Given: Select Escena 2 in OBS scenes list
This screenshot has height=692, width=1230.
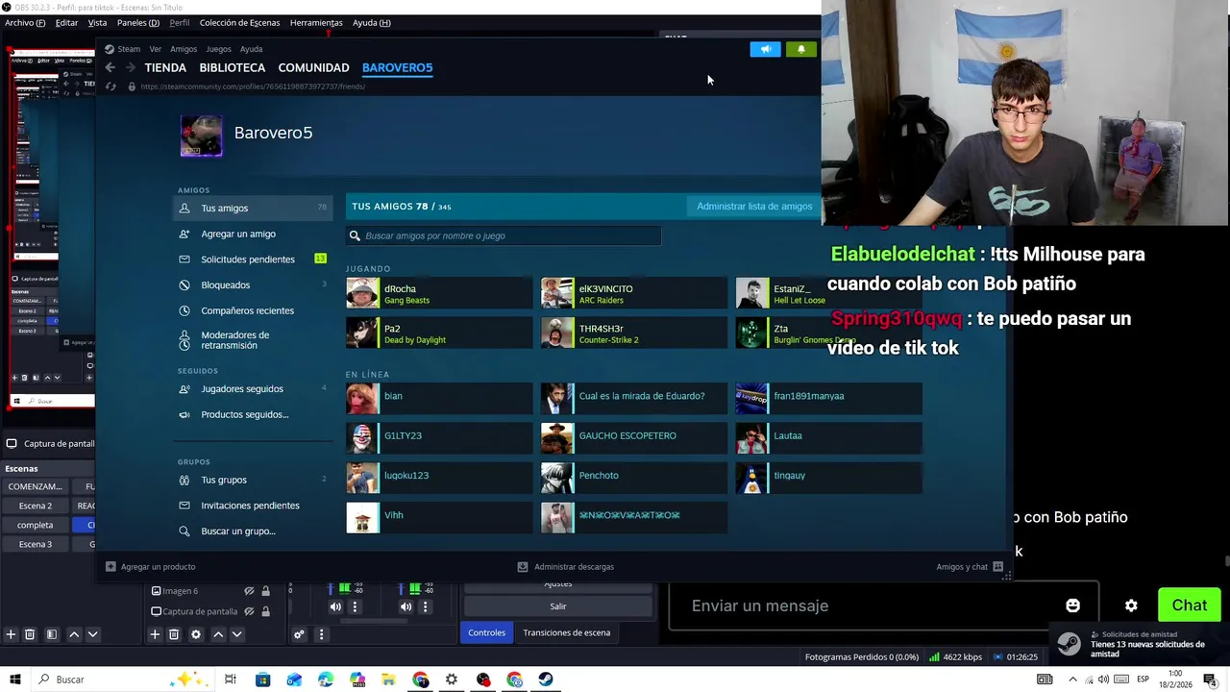Looking at the screenshot, I should (36, 506).
